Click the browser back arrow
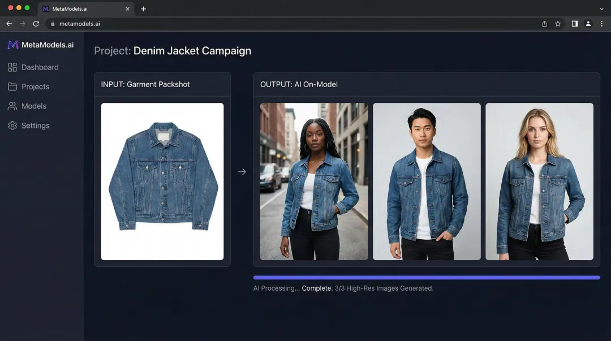 tap(8, 24)
